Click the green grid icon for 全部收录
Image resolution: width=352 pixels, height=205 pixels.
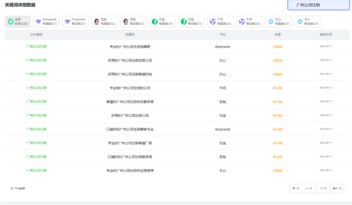[x=11, y=22]
